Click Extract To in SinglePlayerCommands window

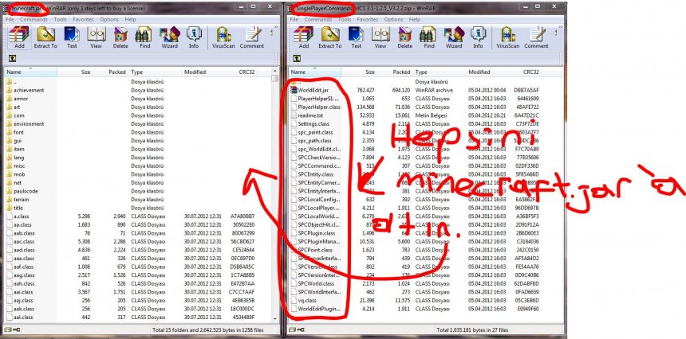[x=329, y=37]
